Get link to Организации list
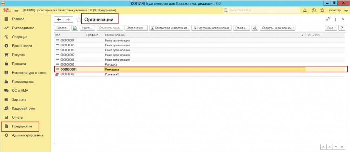350x152 pixels. [328, 19]
